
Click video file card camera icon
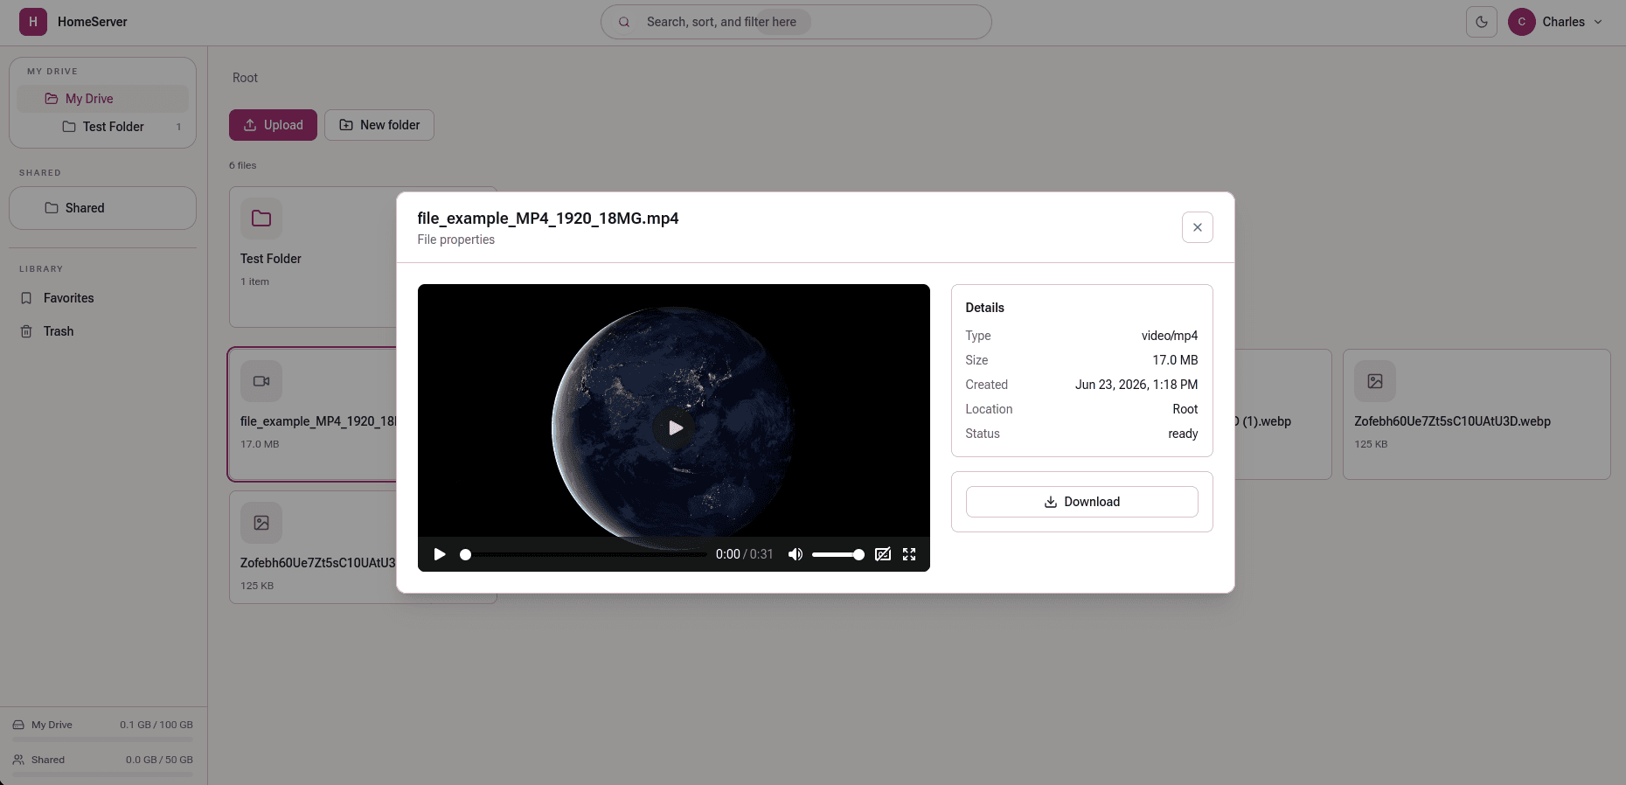tap(261, 381)
